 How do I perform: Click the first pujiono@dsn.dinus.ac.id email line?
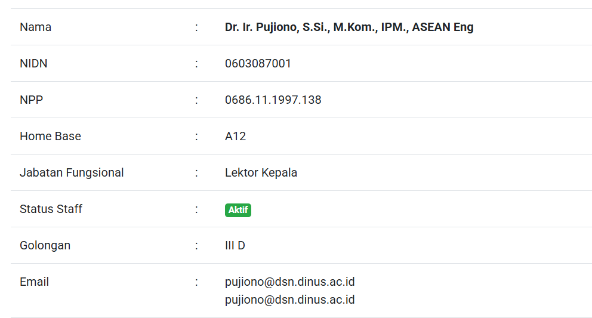[289, 282]
